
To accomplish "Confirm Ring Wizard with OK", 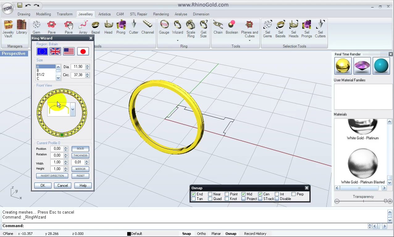I will click(43, 186).
